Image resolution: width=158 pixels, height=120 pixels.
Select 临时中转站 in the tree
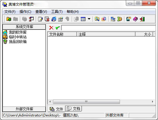pos(18,37)
